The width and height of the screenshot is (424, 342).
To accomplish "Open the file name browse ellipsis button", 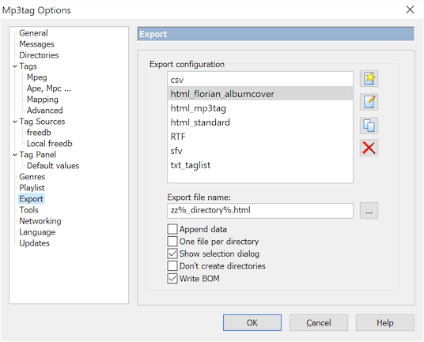I will 369,211.
